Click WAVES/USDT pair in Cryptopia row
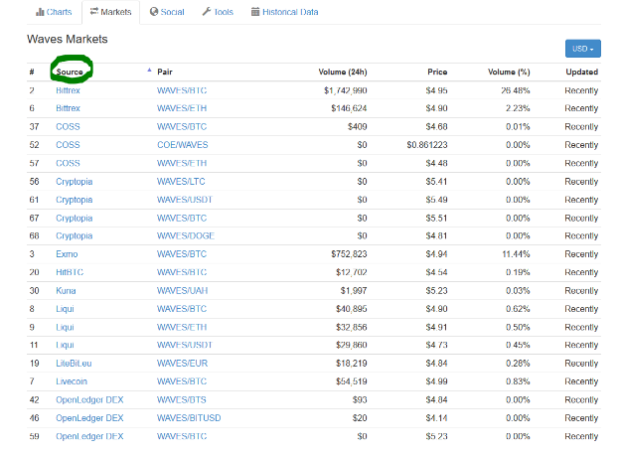Screen dimensions: 620x453 click(185, 200)
